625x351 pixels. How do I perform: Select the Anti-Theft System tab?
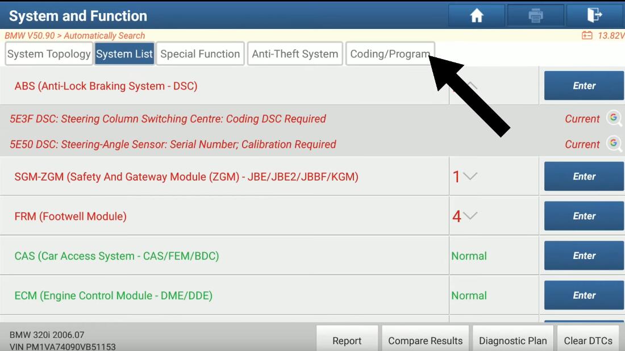pos(295,54)
